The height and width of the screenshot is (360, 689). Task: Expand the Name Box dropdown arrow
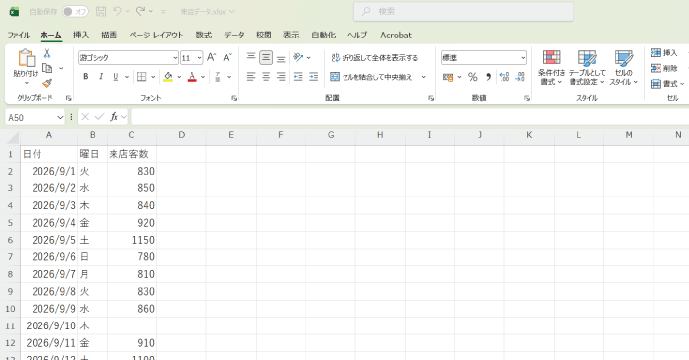point(60,117)
